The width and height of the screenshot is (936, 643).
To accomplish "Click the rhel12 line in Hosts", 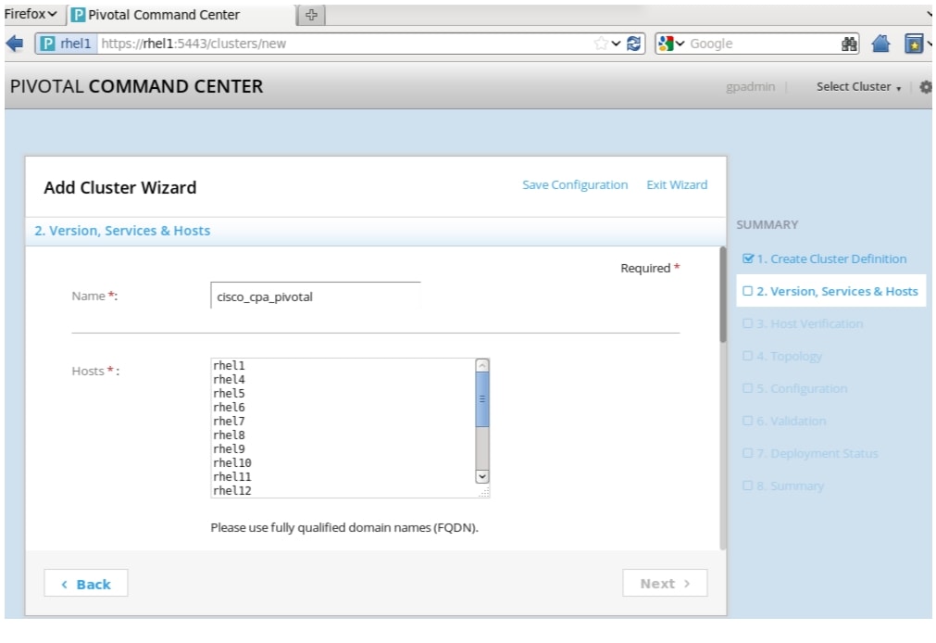I will click(x=232, y=491).
